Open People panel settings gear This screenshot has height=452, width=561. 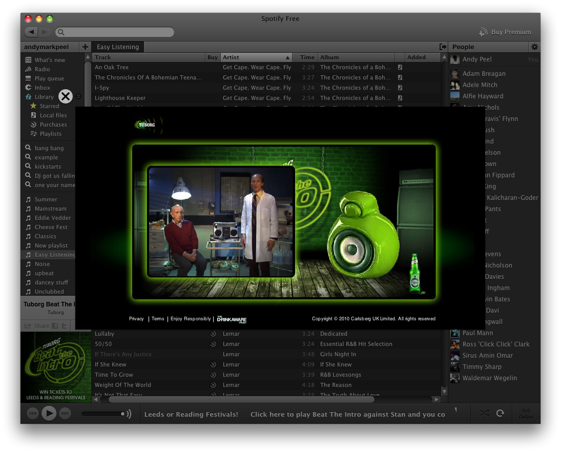tap(534, 47)
